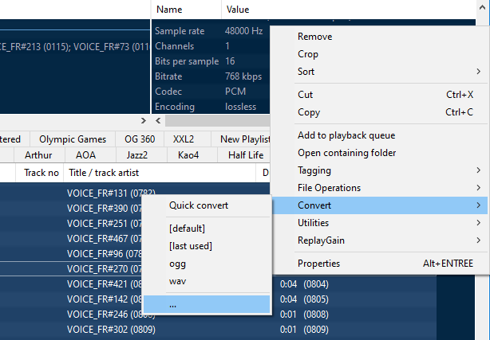Sort by Title / track artist column header

160,173
